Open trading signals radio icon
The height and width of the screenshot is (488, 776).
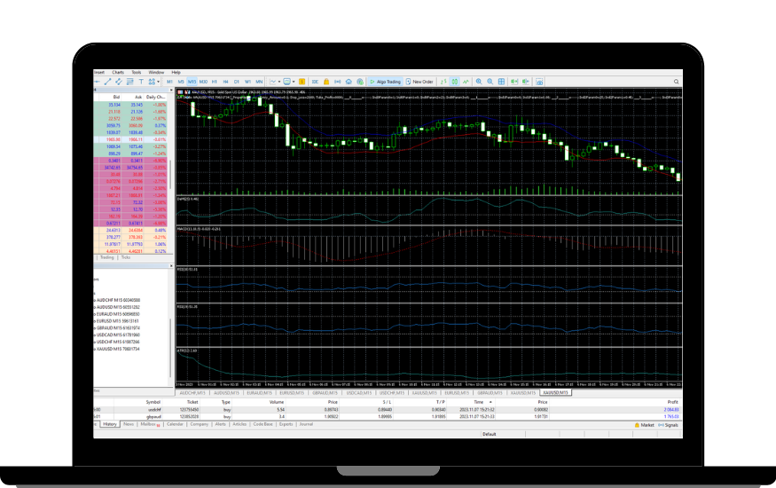[338, 82]
